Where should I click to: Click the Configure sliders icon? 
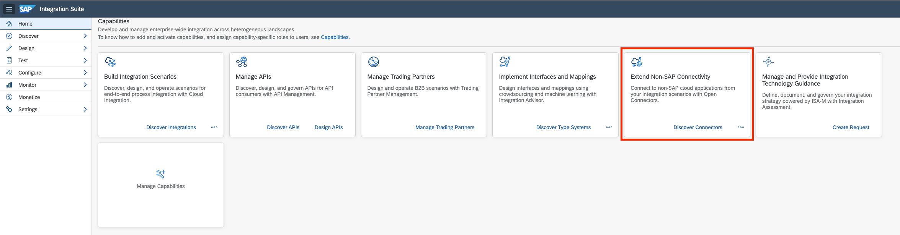click(x=9, y=73)
